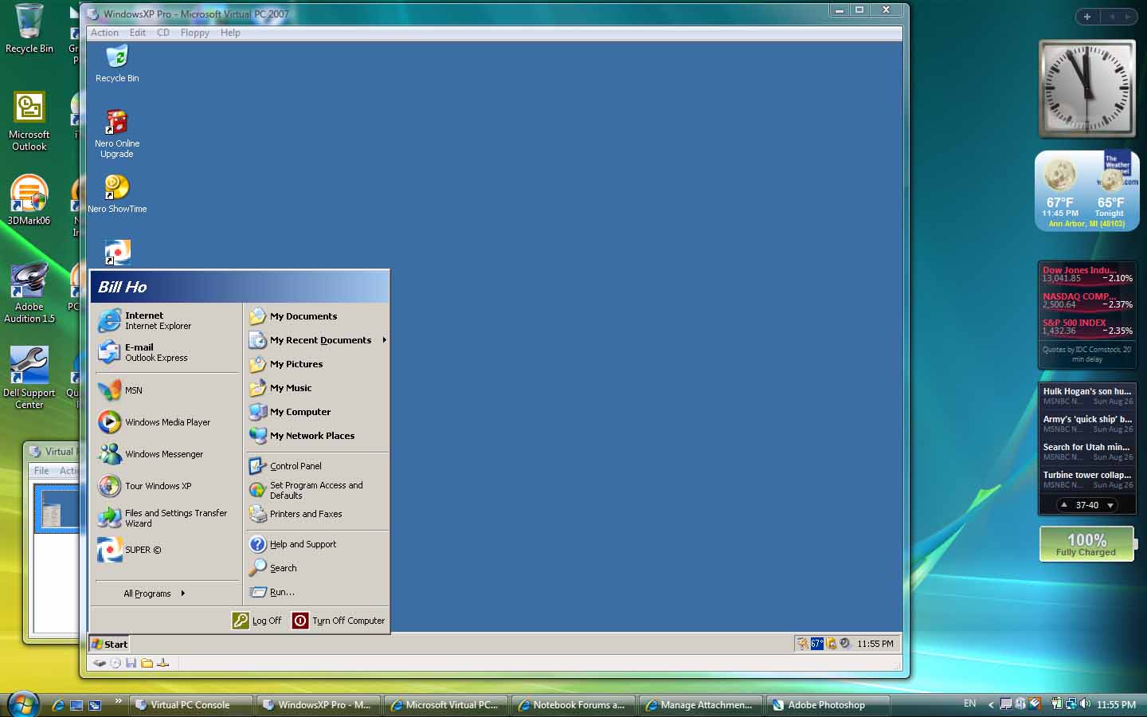Select the Nero Online Upgrade desktop shortcut
The width and height of the screenshot is (1147, 717).
coord(117,134)
